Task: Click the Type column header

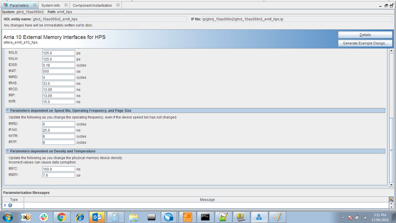Action: [x=13, y=200]
